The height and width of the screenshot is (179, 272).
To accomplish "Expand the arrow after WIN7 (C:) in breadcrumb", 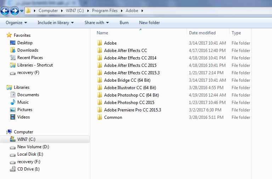I will click(x=88, y=11).
